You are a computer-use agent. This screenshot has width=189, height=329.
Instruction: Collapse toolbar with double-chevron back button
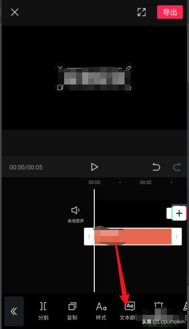[x=14, y=311]
